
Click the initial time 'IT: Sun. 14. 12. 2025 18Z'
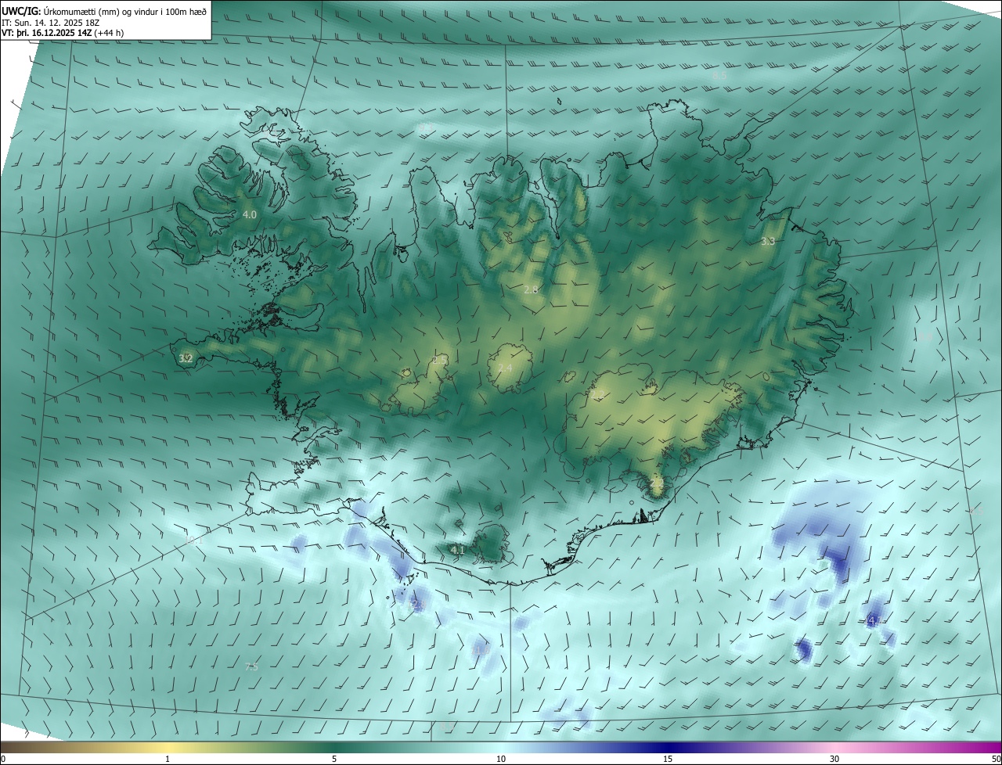(x=51, y=22)
